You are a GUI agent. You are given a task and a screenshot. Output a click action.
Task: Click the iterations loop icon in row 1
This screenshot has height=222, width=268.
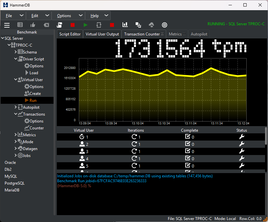[134, 137]
